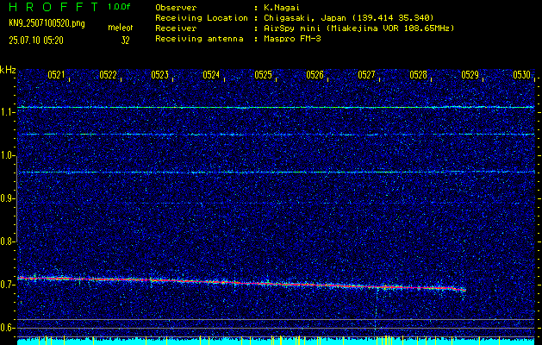Click the 0529 time marker
This screenshot has height=345, width=542.
pos(470,75)
